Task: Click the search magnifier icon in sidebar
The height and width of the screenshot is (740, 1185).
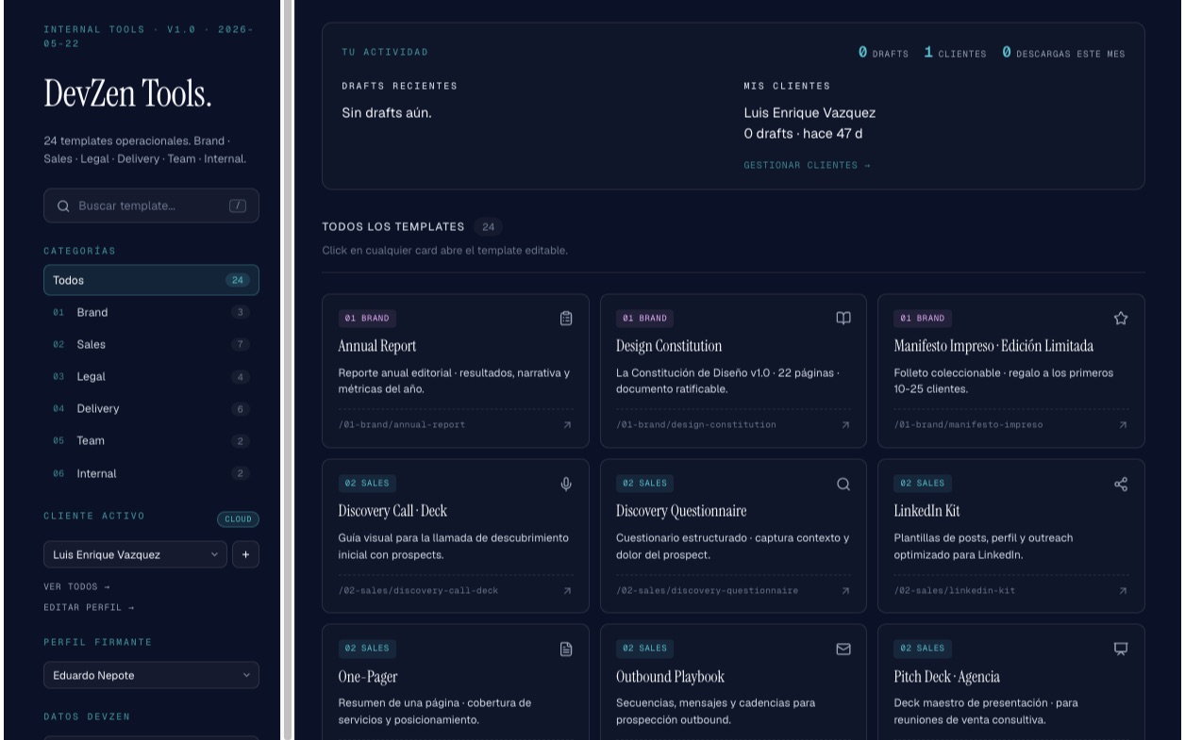Action: tap(63, 206)
